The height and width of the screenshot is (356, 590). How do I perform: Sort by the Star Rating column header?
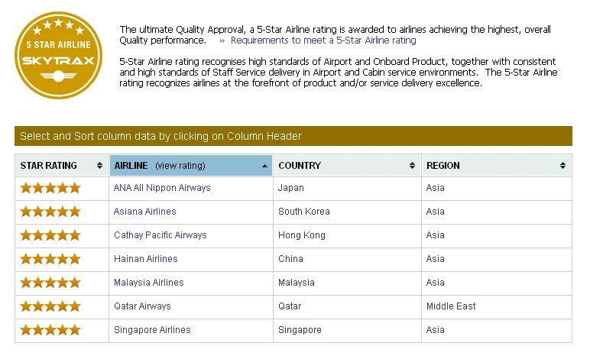click(62, 166)
